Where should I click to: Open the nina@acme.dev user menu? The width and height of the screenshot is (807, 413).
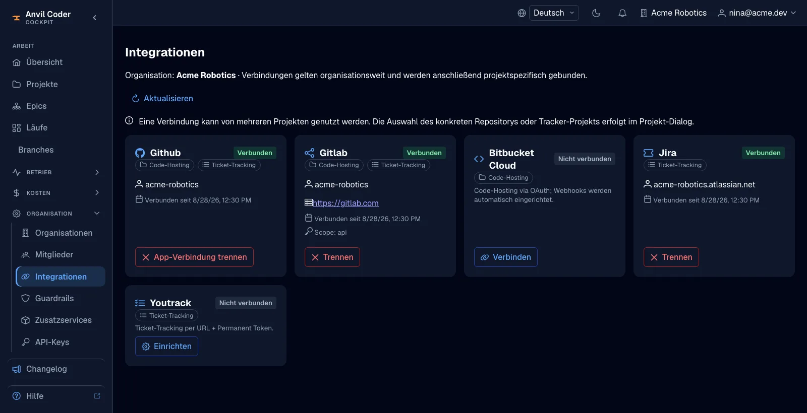point(757,13)
